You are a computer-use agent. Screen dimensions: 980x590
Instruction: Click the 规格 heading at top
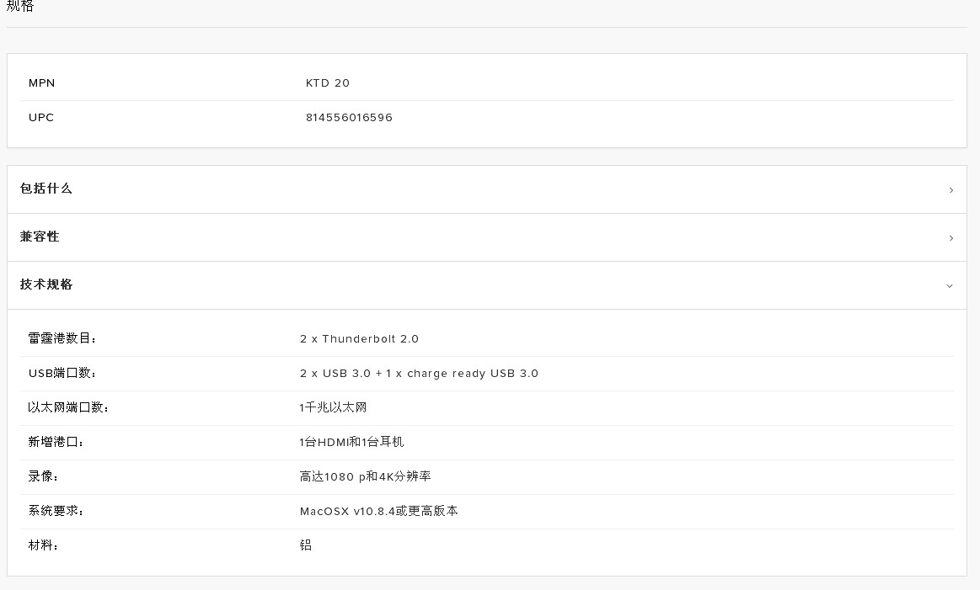pyautogui.click(x=20, y=6)
